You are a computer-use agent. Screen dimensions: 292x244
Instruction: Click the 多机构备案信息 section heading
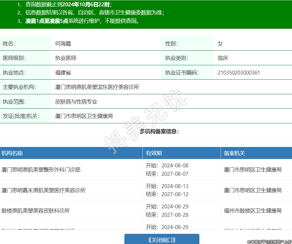click(x=159, y=131)
